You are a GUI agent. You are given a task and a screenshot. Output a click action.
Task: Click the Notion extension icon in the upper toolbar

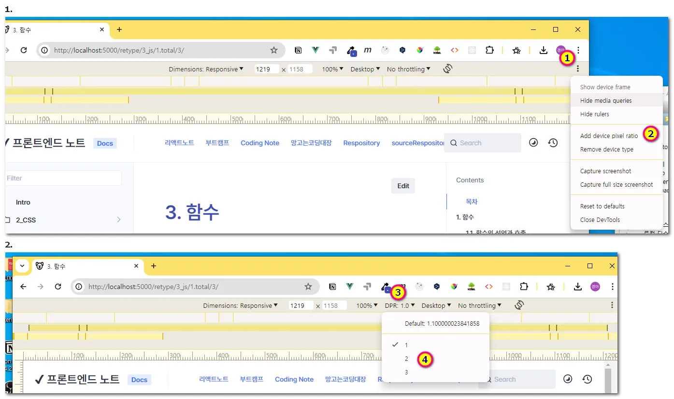pyautogui.click(x=299, y=50)
